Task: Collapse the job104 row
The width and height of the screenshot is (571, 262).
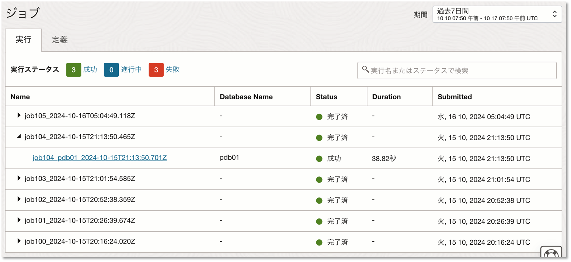Action: click(19, 137)
